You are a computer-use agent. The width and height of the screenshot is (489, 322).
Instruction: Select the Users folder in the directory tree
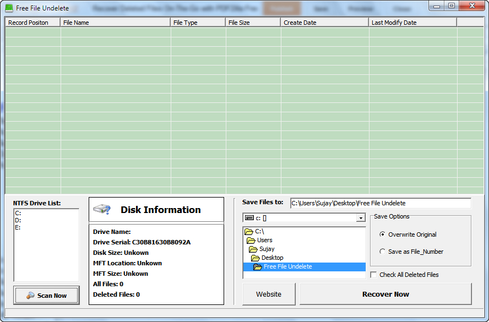coord(265,241)
